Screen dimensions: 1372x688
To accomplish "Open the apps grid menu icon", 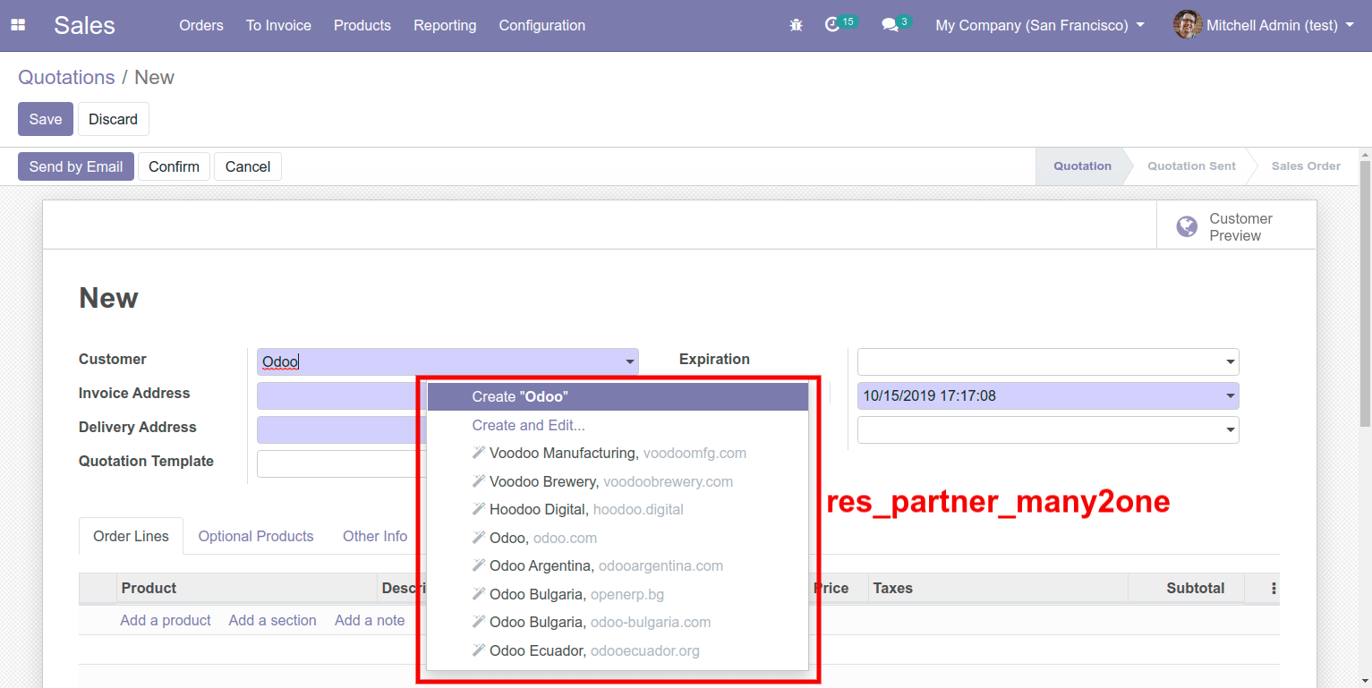I will point(18,25).
